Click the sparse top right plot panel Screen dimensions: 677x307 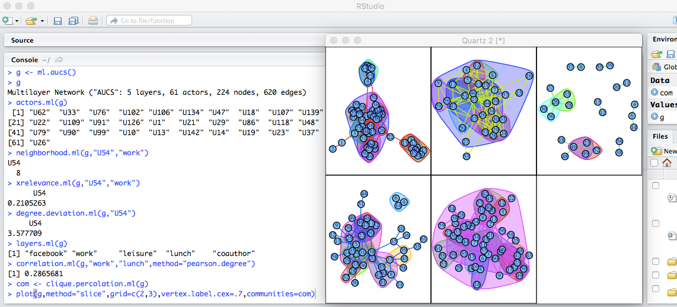pos(589,111)
